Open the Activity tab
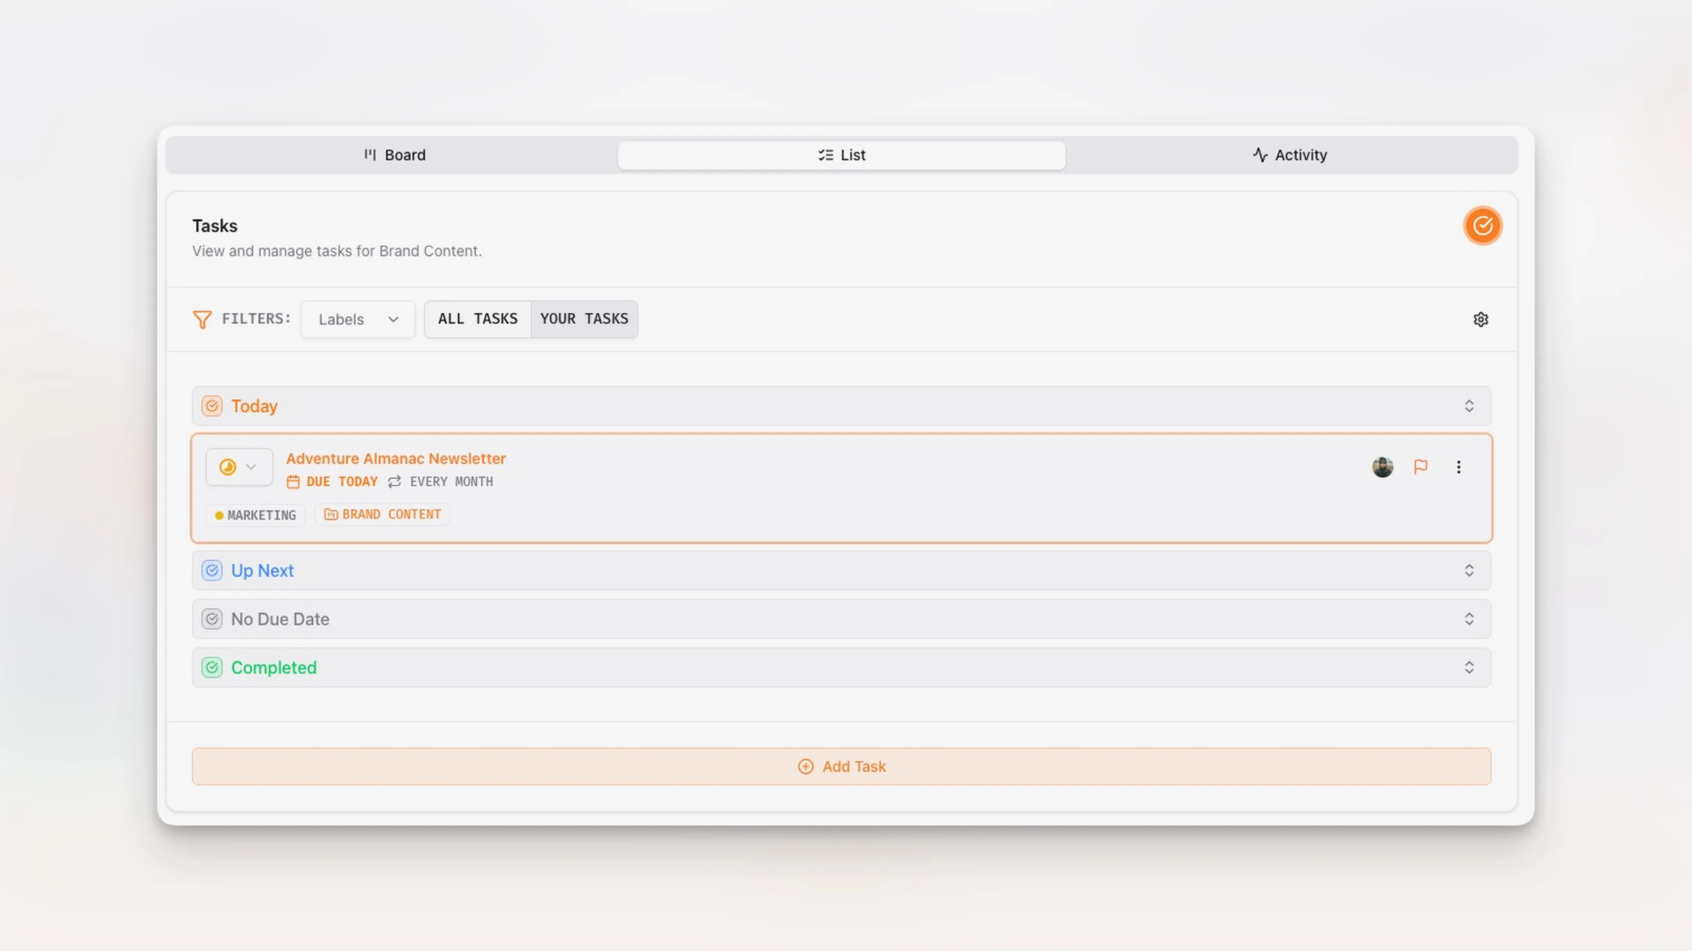Viewport: 1692px width, 951px height. [1289, 155]
